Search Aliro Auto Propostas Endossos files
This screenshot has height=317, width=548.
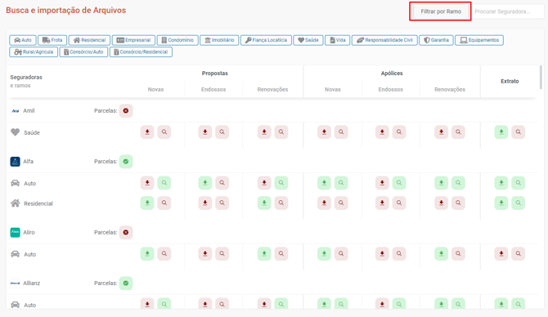pyautogui.click(x=222, y=254)
